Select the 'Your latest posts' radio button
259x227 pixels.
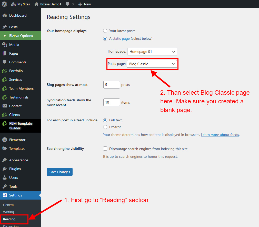pyautogui.click(x=105, y=31)
